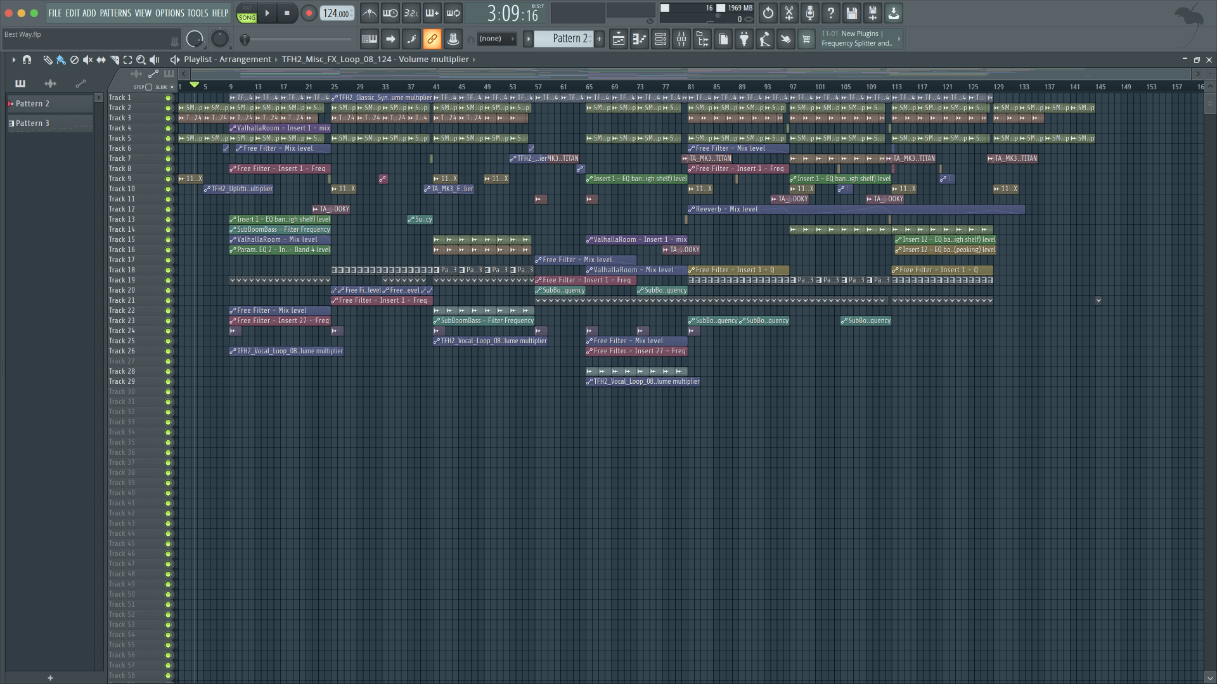Toggle typing keyboard to piano
The image size is (1217, 684).
click(x=370, y=39)
